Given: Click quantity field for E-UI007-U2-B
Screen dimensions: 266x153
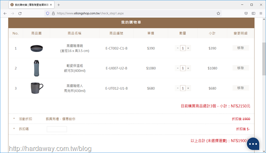Looking at the screenshot, I should tap(183, 68).
